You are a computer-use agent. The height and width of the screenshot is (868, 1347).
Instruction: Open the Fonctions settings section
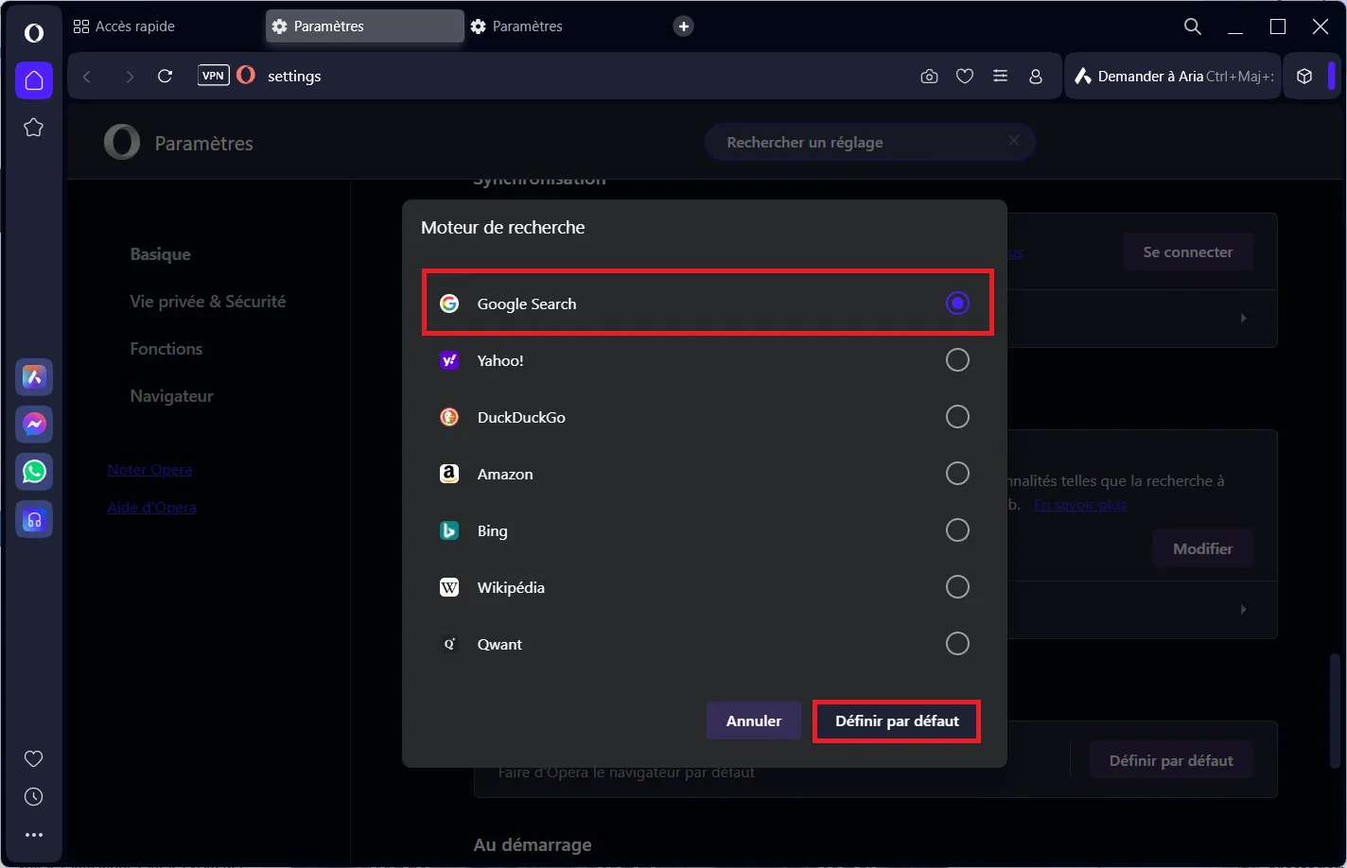tap(166, 349)
